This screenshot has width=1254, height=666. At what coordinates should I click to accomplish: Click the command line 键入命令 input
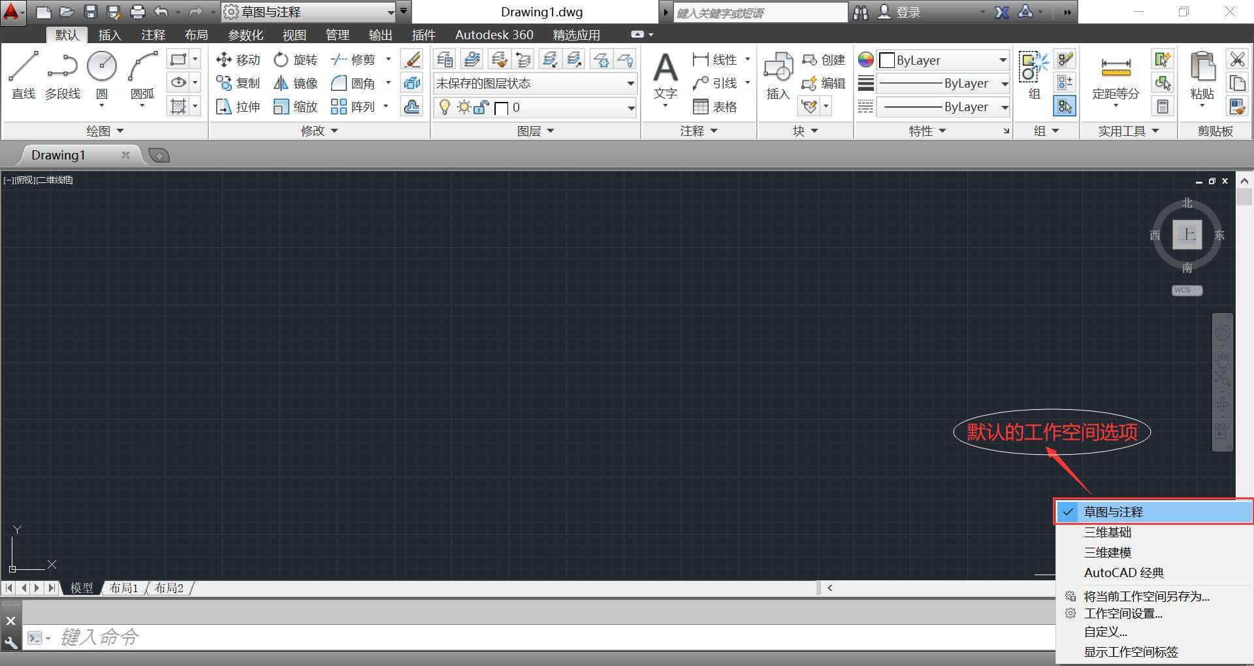[x=539, y=637]
